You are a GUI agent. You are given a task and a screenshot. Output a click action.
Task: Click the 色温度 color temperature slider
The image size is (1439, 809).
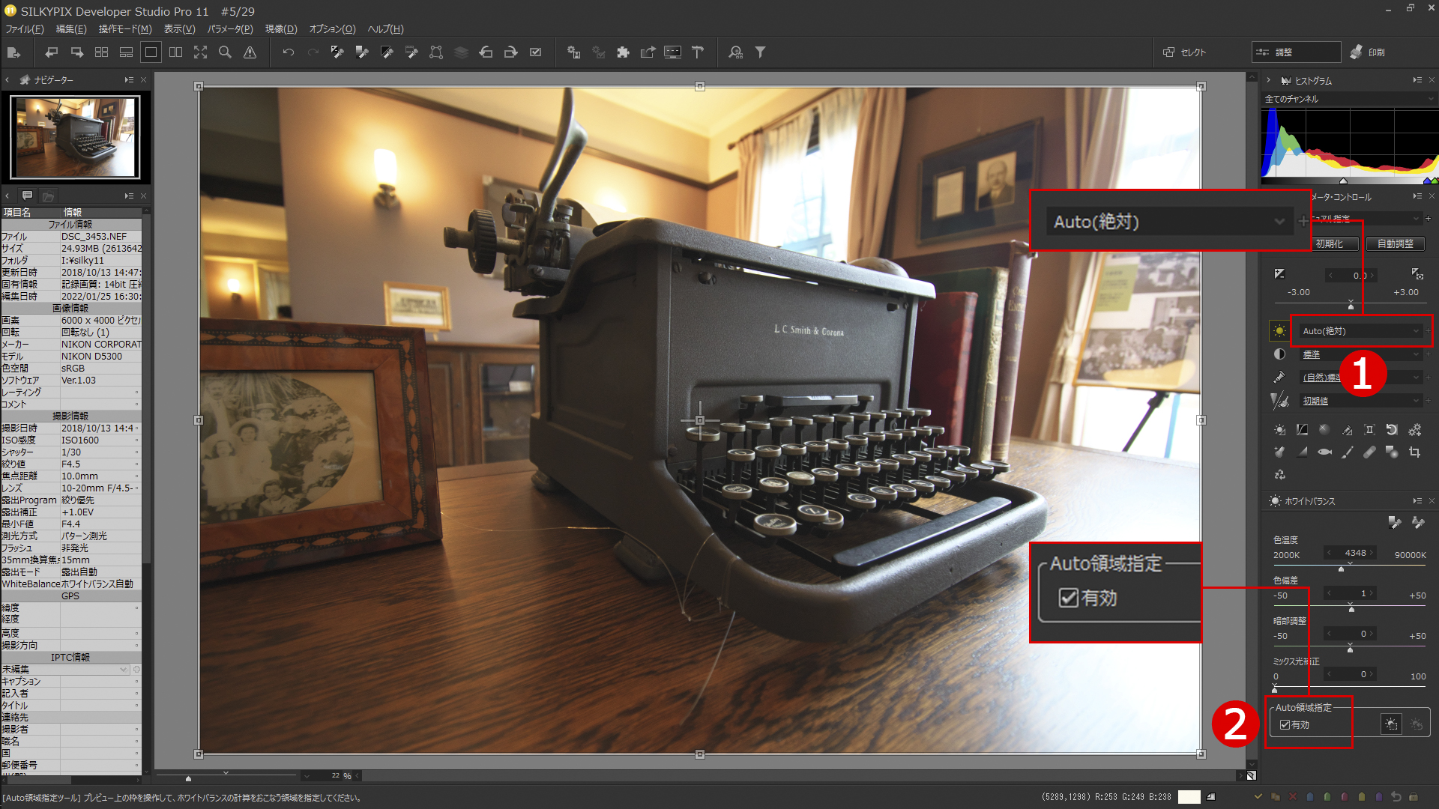1342,569
